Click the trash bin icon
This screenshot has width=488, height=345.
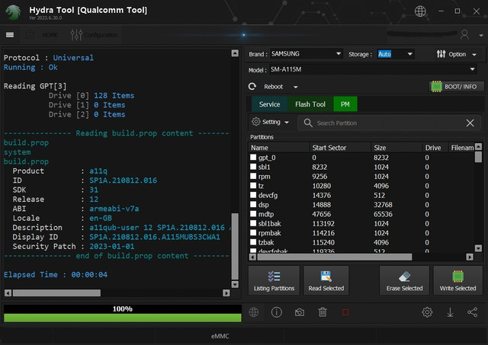click(x=323, y=312)
